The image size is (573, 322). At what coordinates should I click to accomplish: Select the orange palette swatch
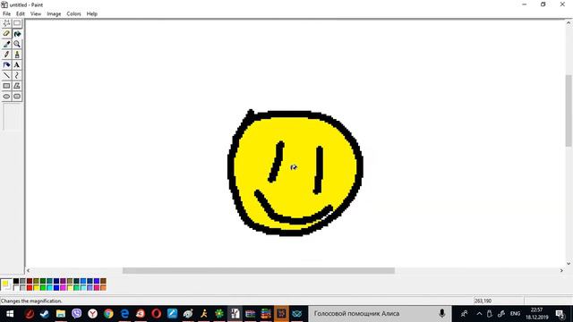[x=104, y=288]
